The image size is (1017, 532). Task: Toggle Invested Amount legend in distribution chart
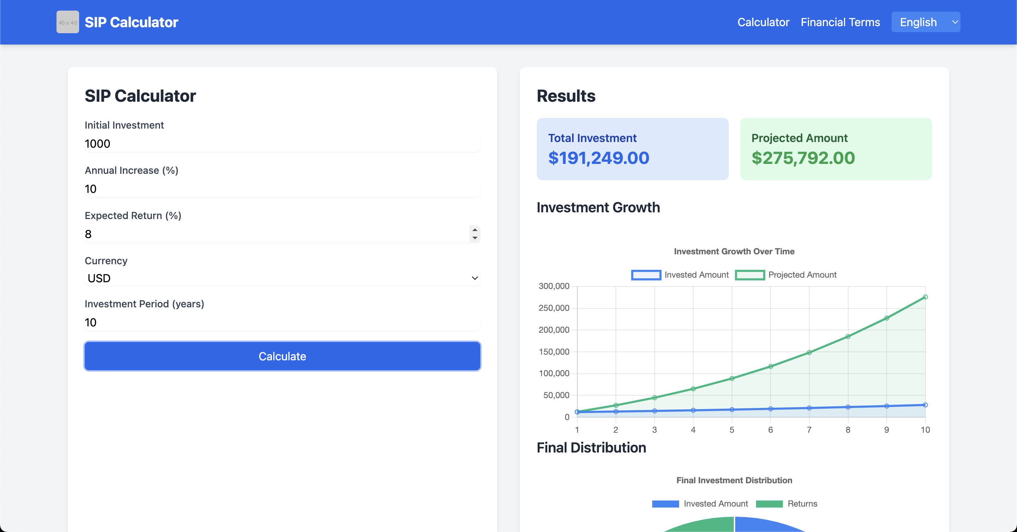click(700, 504)
